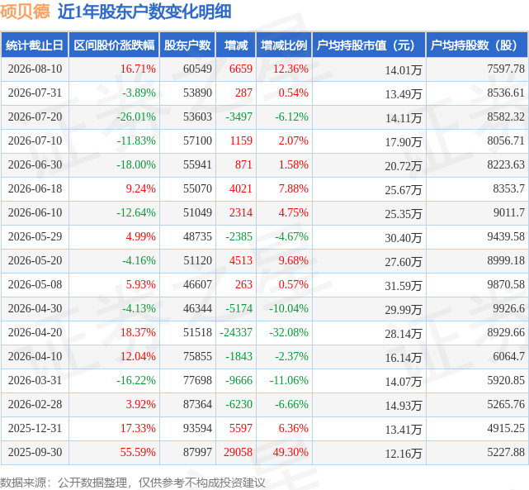Click the 户均持股市值（元） column header
529x490 pixels.
(x=369, y=45)
